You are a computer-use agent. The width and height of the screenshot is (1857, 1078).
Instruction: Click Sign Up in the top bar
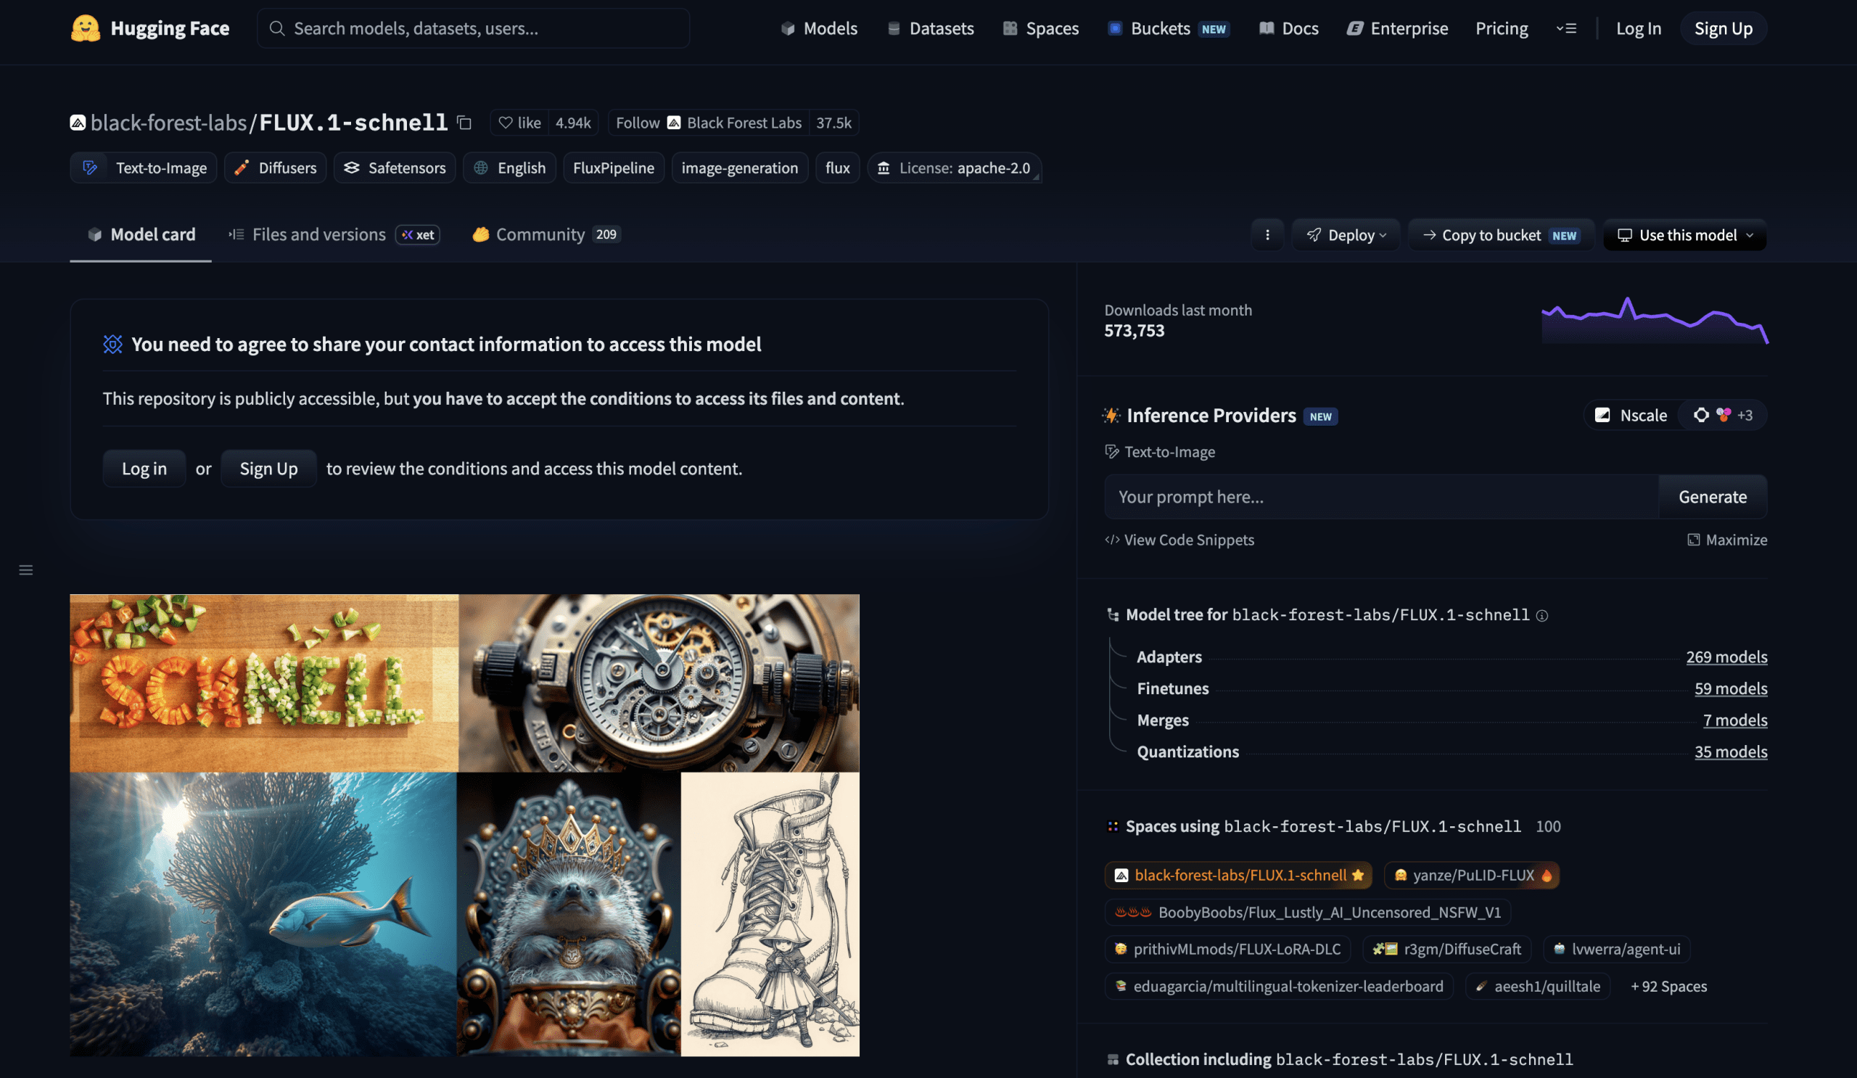[1723, 28]
